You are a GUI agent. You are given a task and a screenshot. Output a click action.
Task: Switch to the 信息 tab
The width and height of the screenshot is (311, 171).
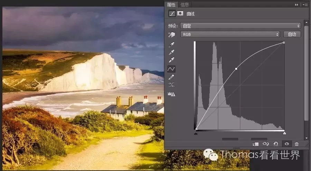point(185,4)
